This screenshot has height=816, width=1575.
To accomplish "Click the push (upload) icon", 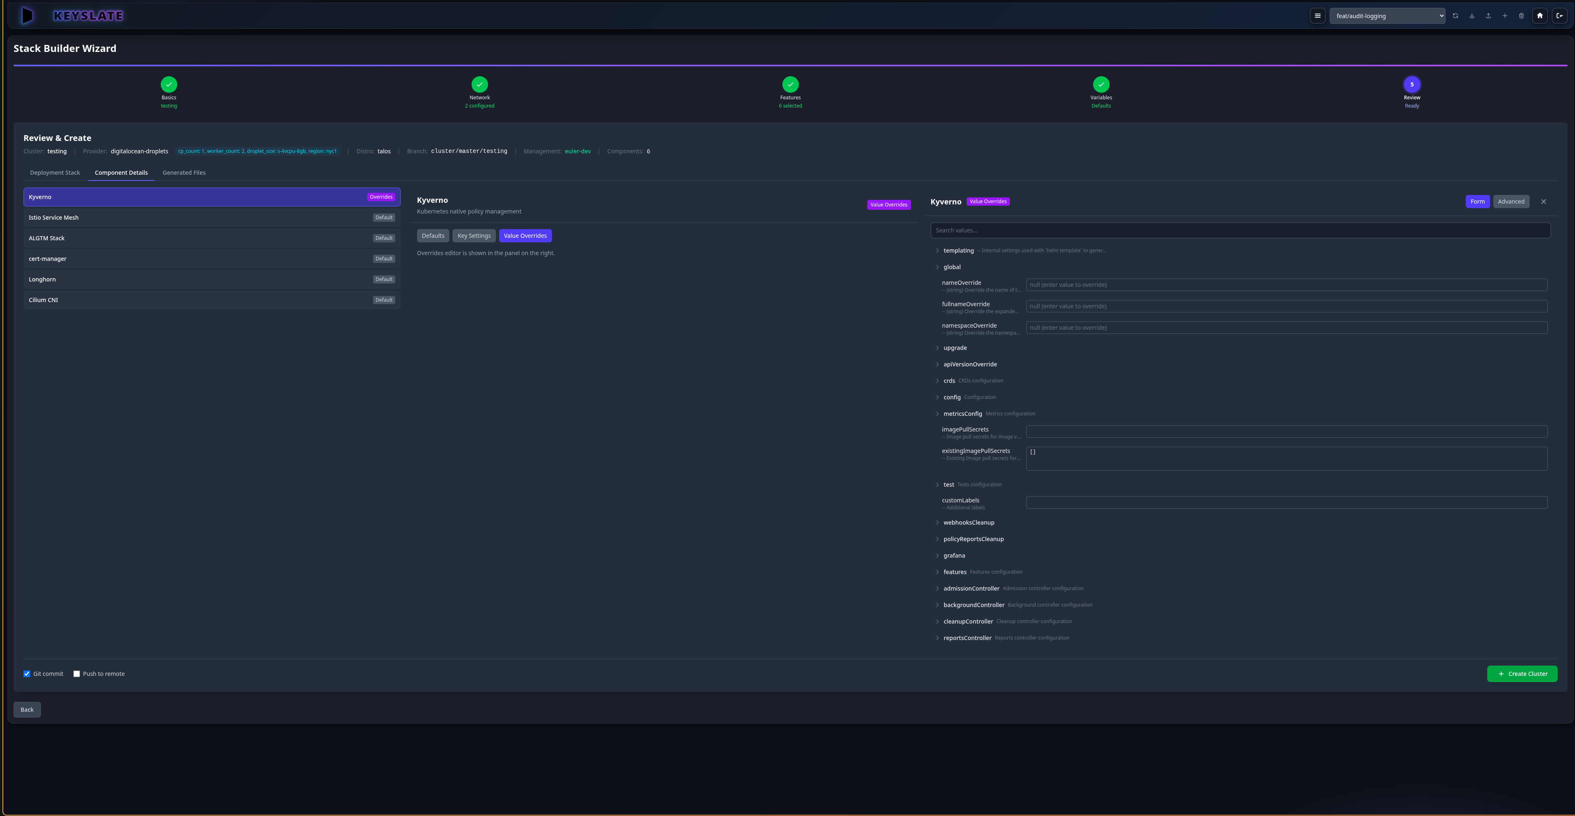I will 1488,16.
